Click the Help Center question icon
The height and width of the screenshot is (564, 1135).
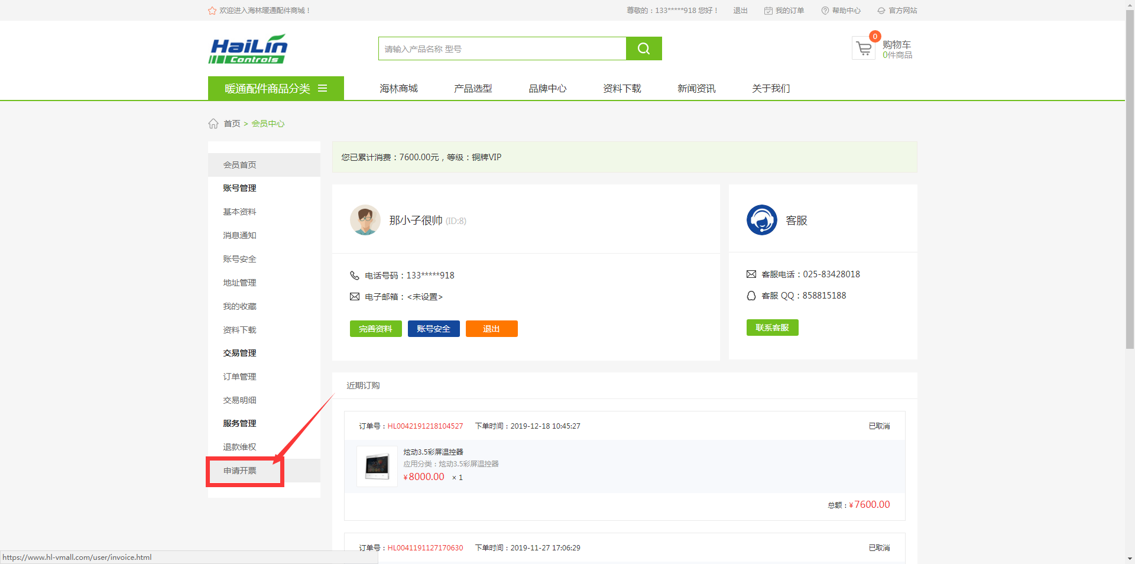(x=825, y=11)
